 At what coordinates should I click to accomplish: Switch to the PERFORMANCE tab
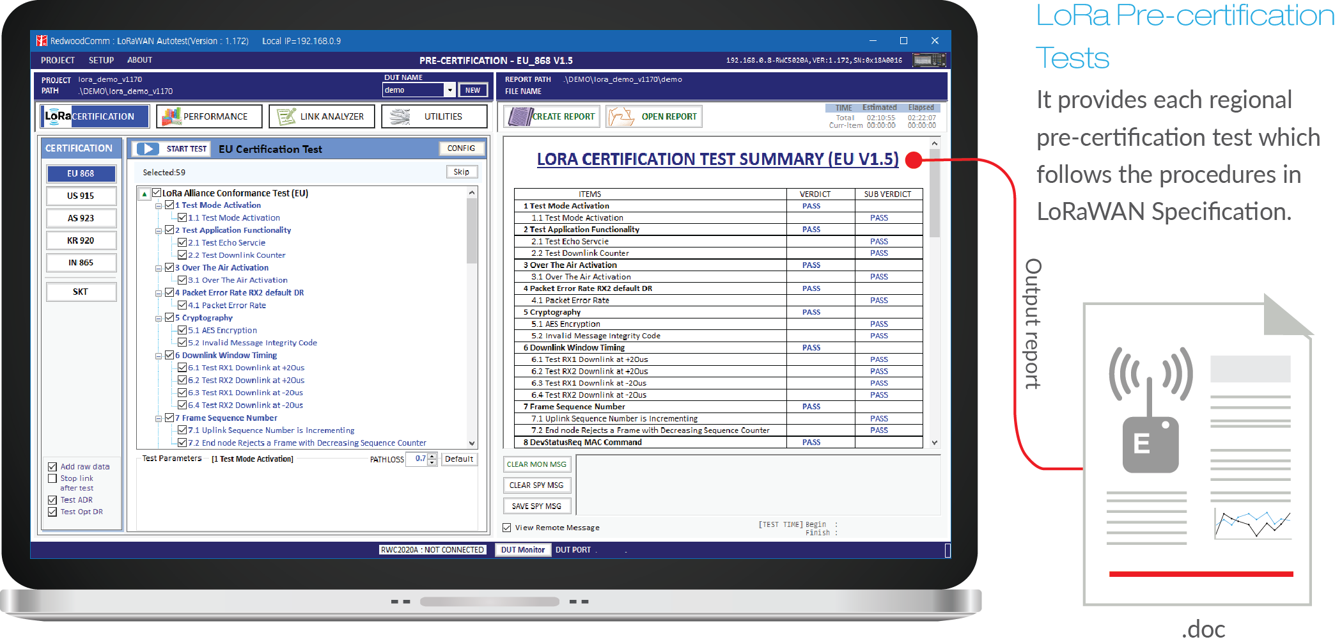[x=210, y=116]
